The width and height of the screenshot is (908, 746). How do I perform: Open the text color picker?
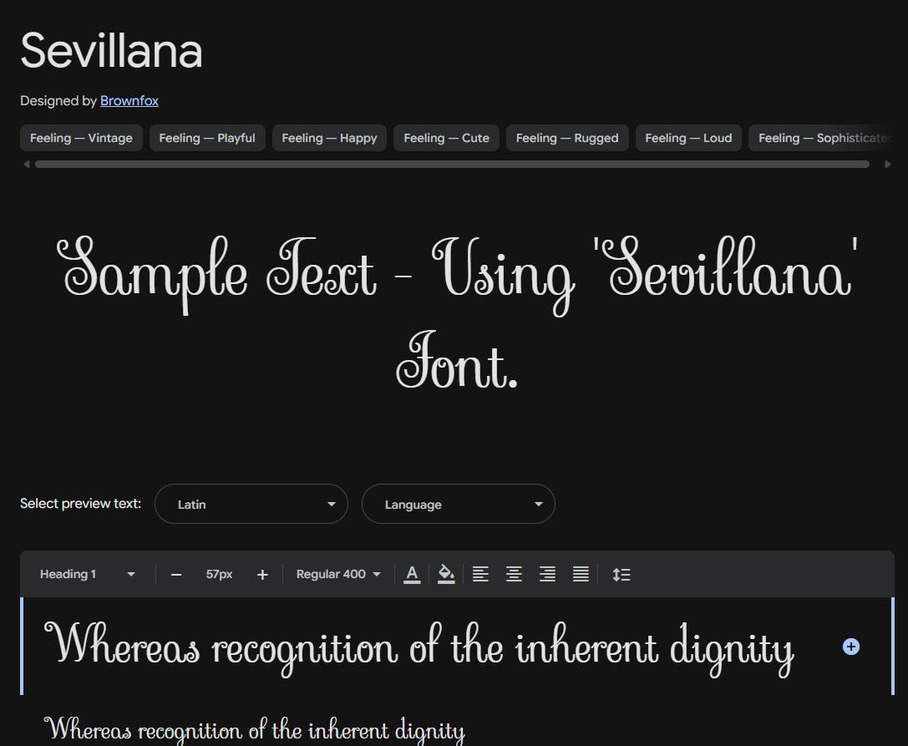412,575
